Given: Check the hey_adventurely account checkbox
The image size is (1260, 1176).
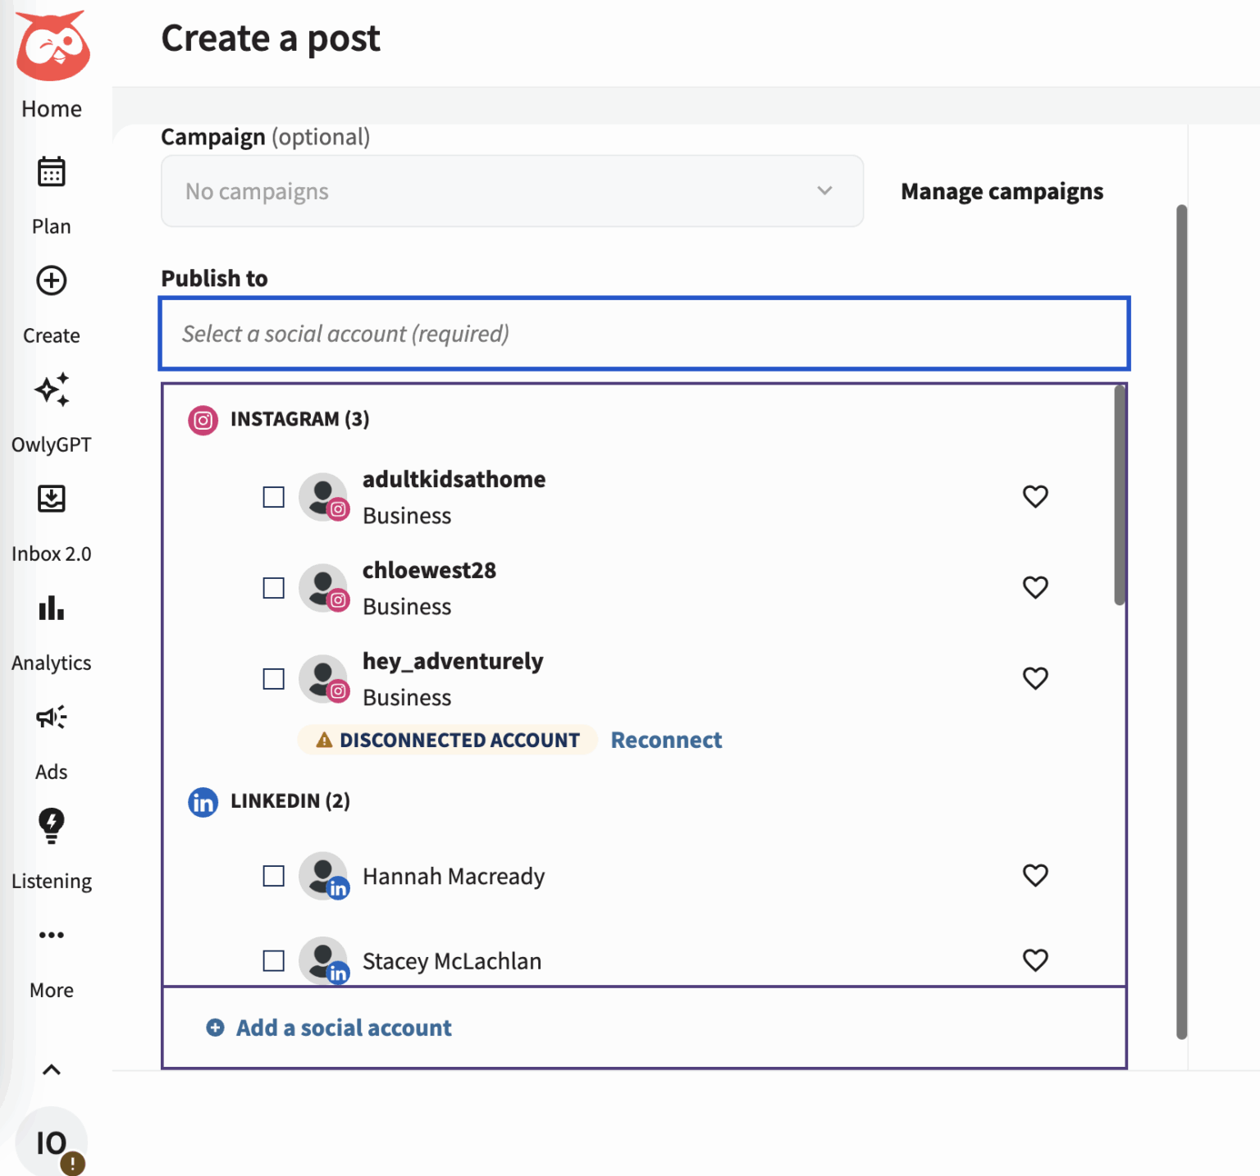Looking at the screenshot, I should [273, 679].
